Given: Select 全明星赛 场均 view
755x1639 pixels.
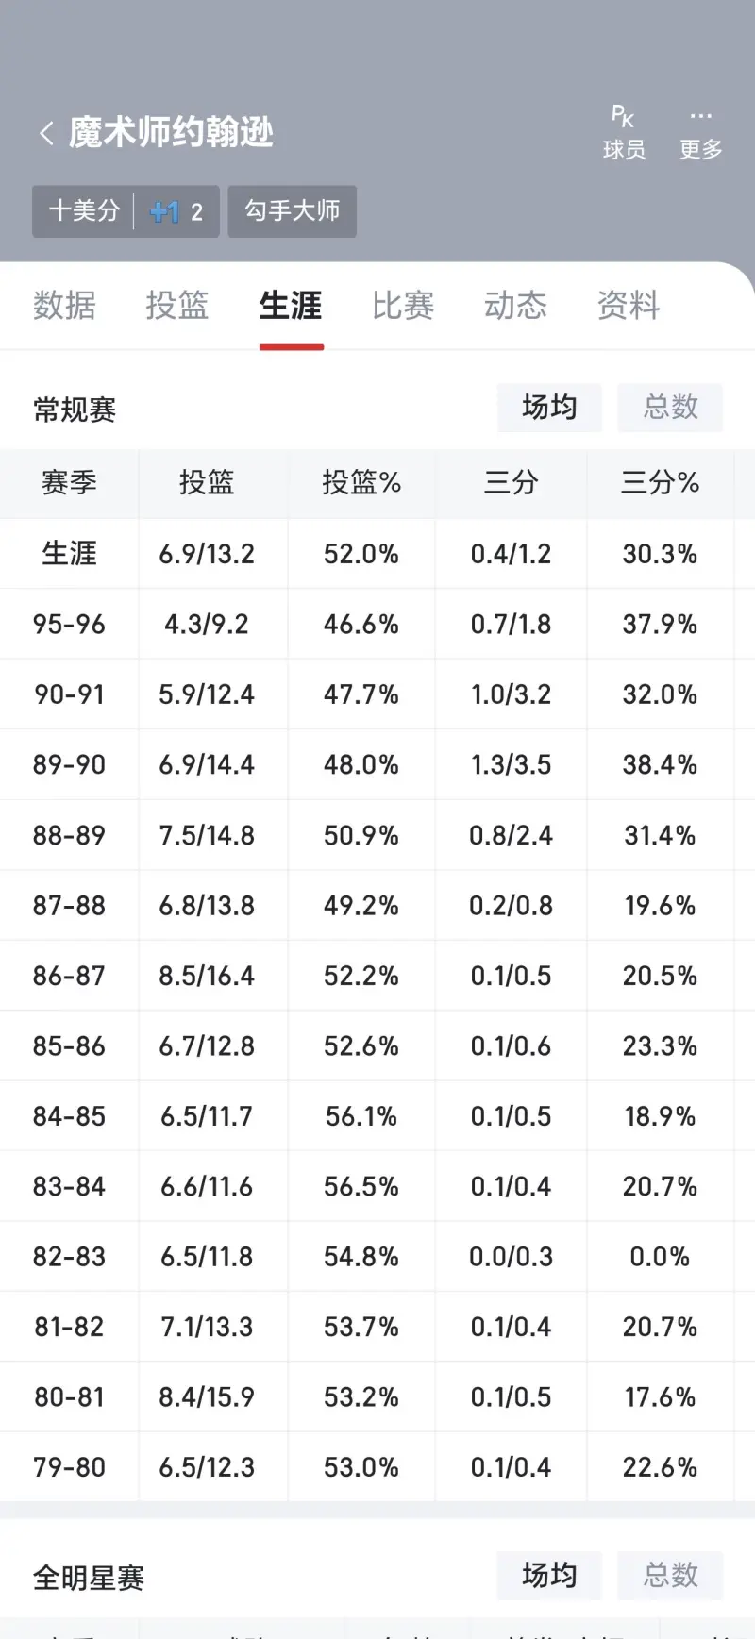Looking at the screenshot, I should pyautogui.click(x=549, y=1575).
